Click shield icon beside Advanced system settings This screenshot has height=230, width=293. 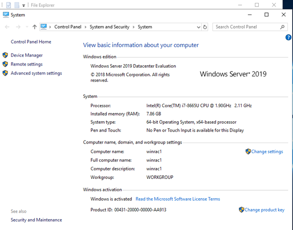pyautogui.click(x=5, y=73)
